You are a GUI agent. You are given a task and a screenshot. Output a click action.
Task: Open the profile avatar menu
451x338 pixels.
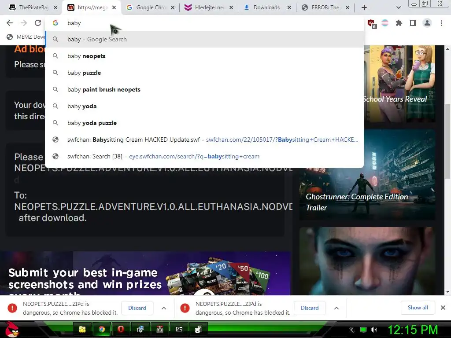click(427, 23)
